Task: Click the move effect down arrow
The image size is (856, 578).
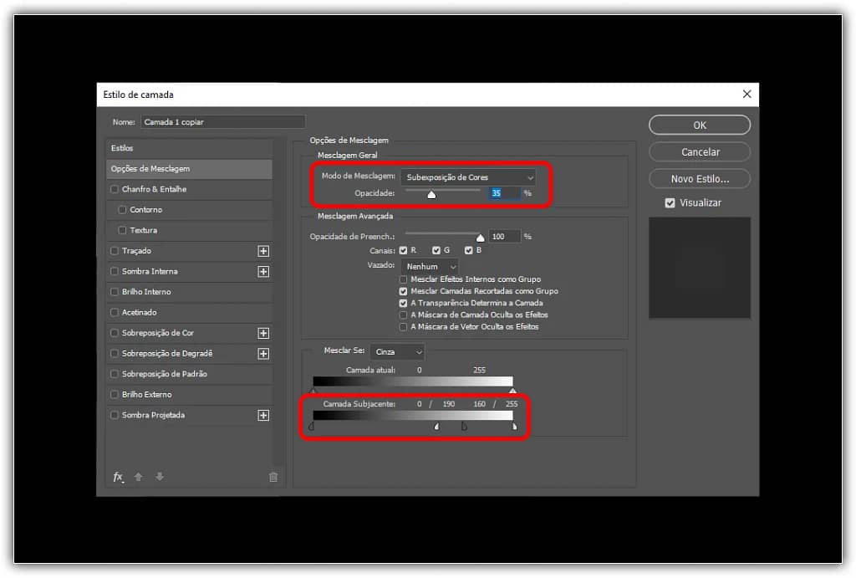Action: point(159,477)
